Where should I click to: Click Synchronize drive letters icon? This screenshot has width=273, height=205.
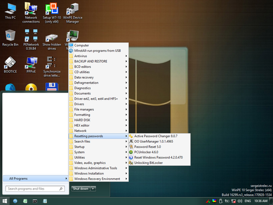(x=52, y=67)
